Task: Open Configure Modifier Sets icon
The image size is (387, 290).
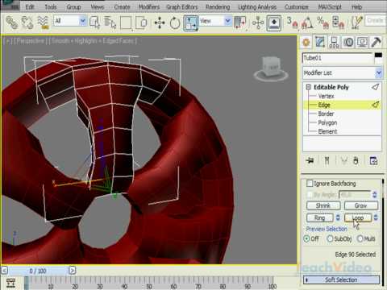Action: point(373,160)
